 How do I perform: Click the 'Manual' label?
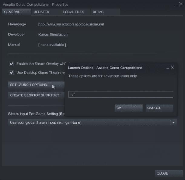coord(14,45)
